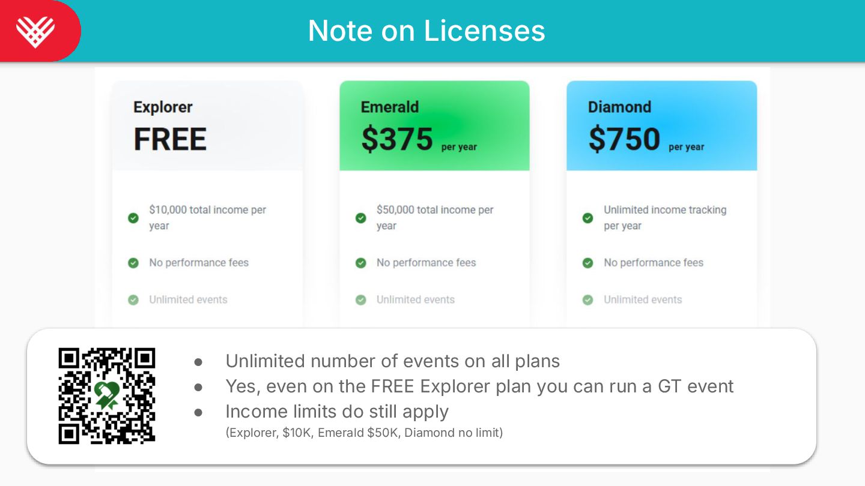Click the Explorer $10K, Emerald $50K footnote
This screenshot has height=486, width=865.
(x=364, y=433)
